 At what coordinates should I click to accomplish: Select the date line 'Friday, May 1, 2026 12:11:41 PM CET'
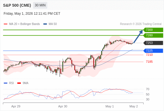(x=32, y=14)
